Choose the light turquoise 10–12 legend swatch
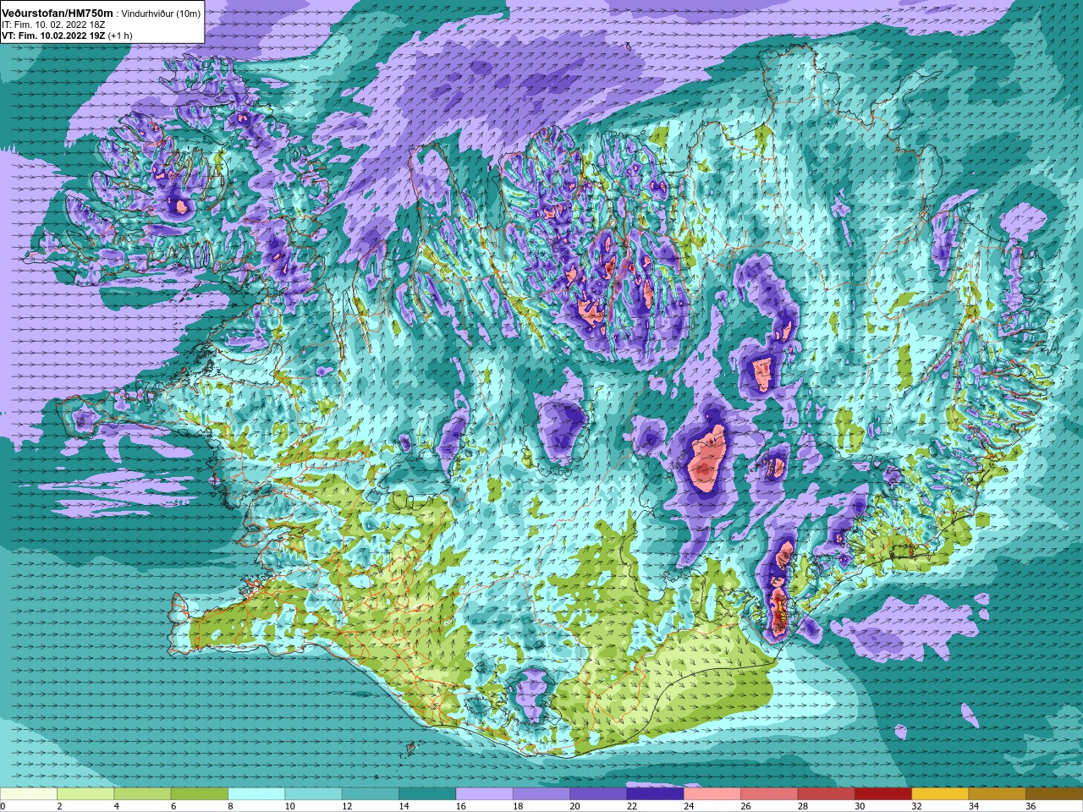Viewport: 1083px width, 812px height. pyautogui.click(x=313, y=794)
